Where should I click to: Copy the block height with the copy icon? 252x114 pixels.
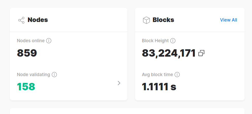[201, 53]
